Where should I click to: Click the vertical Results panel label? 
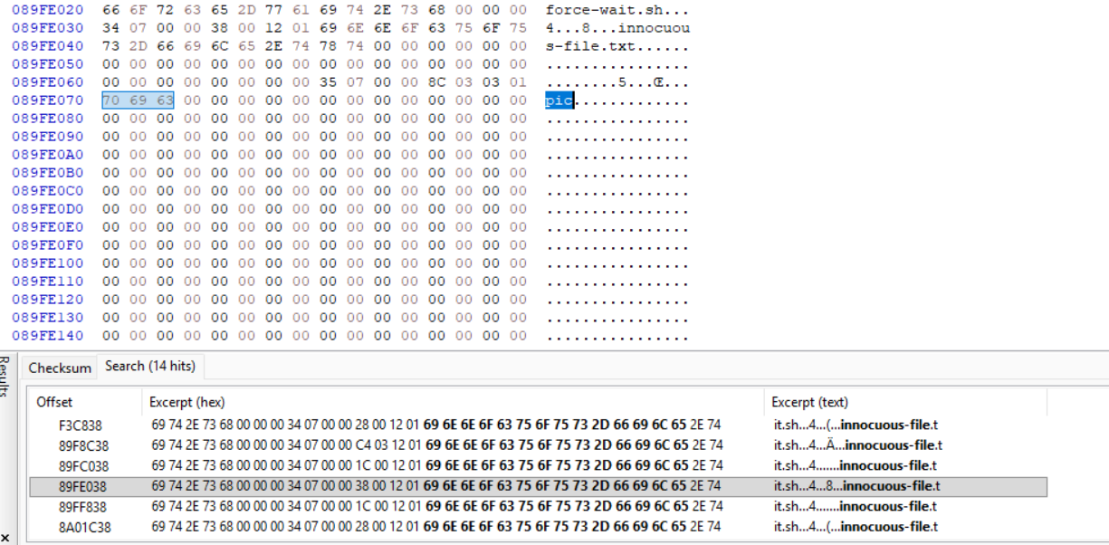pyautogui.click(x=7, y=376)
